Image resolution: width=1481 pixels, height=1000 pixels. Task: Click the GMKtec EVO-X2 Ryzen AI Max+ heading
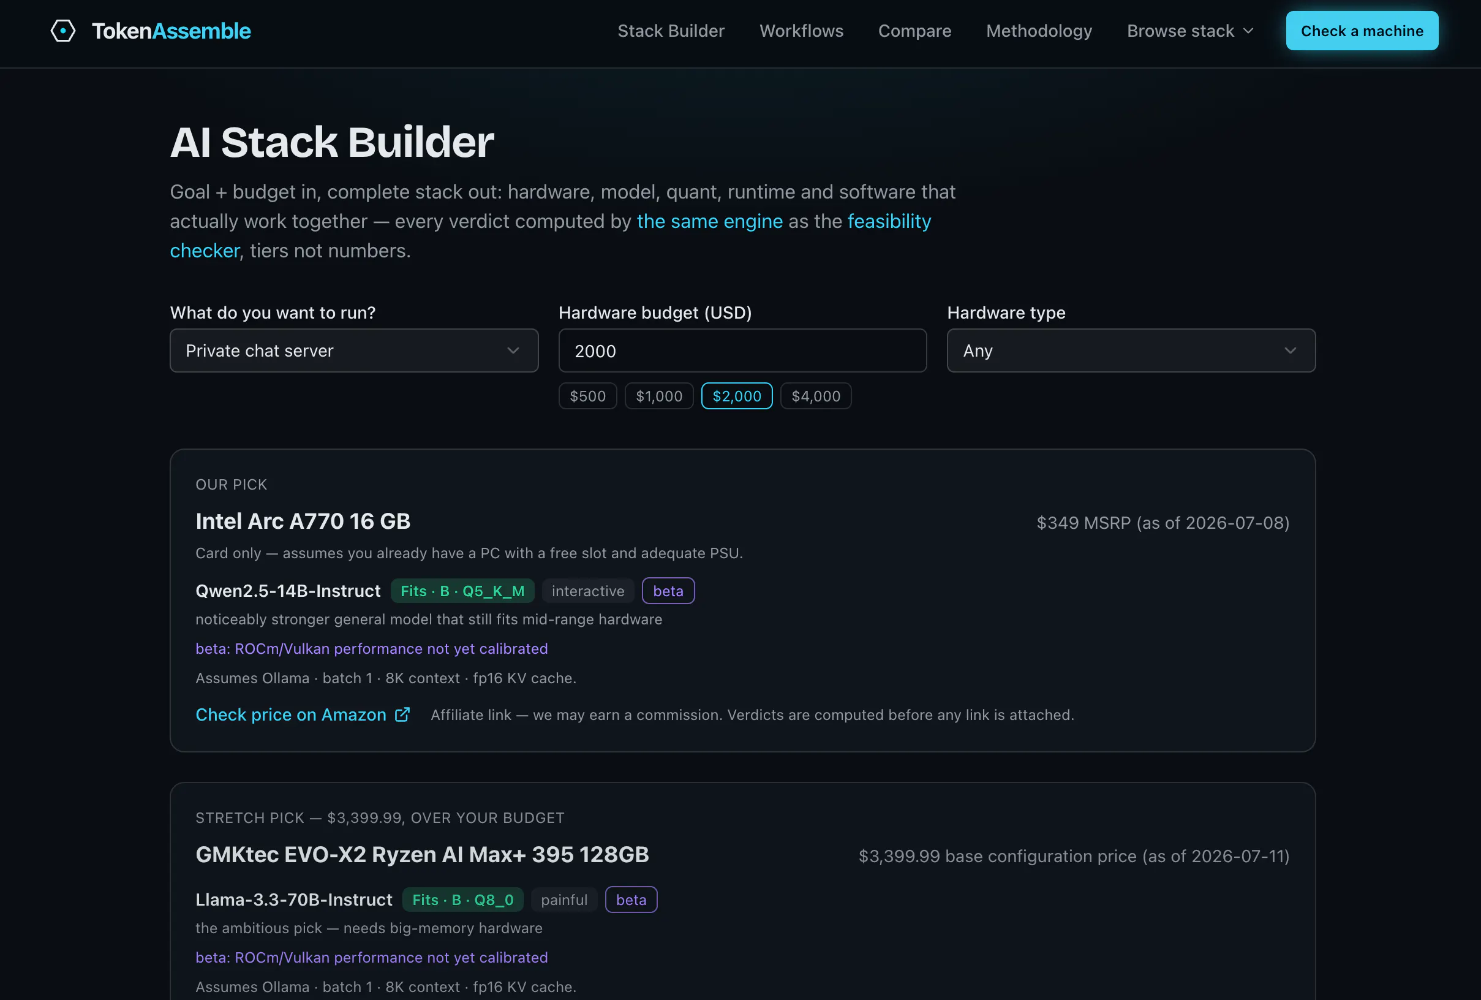(422, 855)
